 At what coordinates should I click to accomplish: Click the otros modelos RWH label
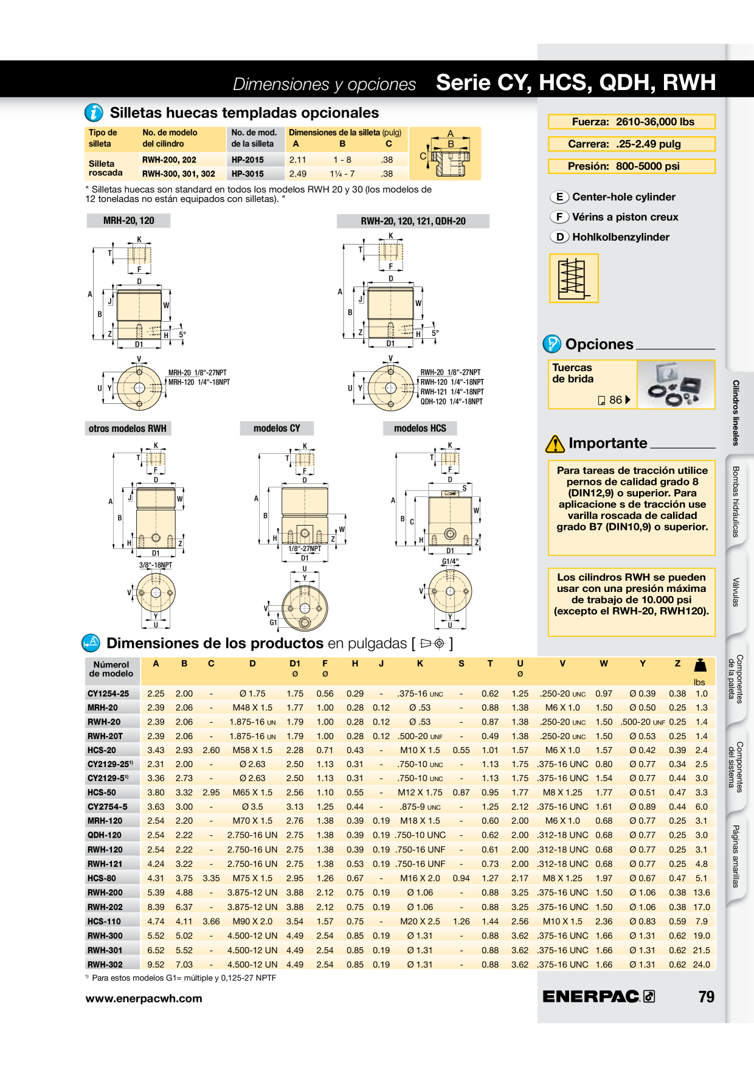coord(128,428)
